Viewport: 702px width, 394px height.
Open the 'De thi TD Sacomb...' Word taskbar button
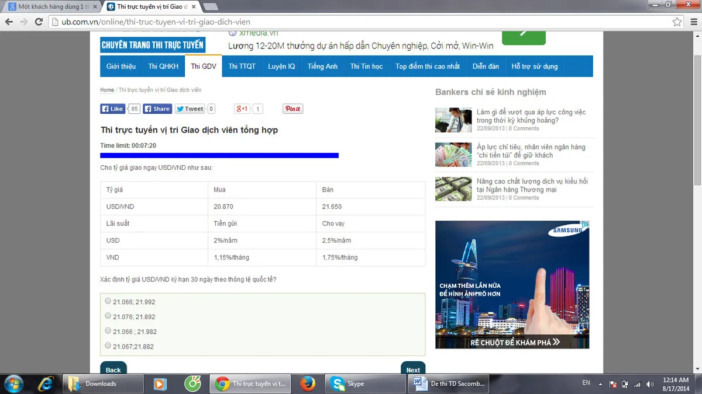pyautogui.click(x=450, y=383)
